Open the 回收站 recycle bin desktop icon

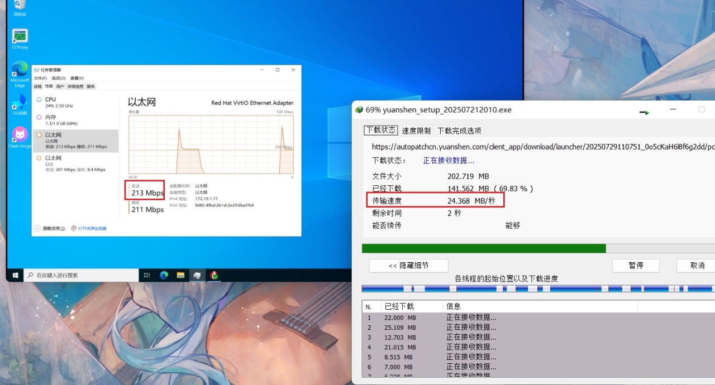click(20, 7)
